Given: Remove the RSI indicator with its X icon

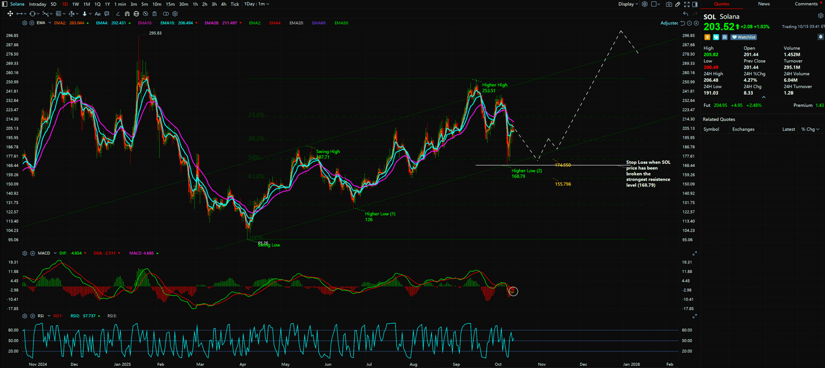Looking at the screenshot, I should (32, 316).
